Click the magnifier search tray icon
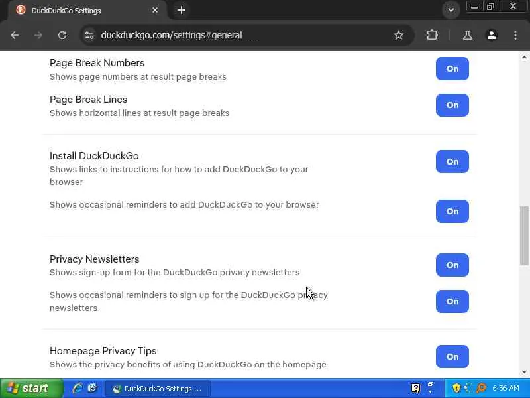 [481, 388]
